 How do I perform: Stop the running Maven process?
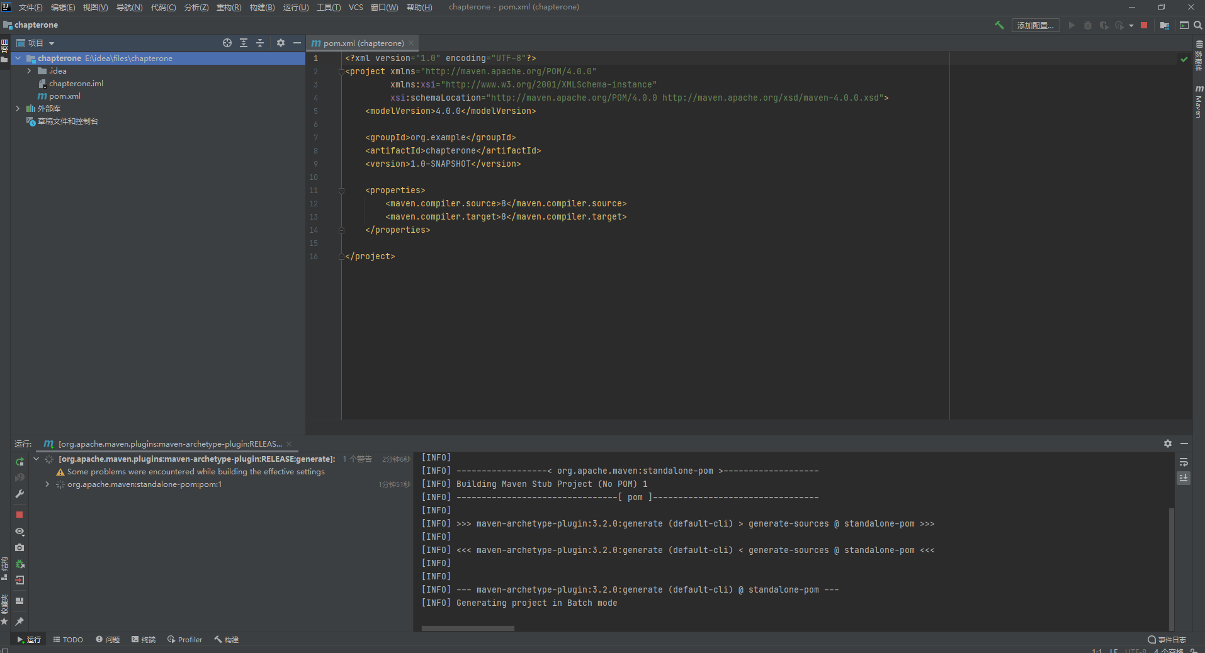(x=20, y=515)
